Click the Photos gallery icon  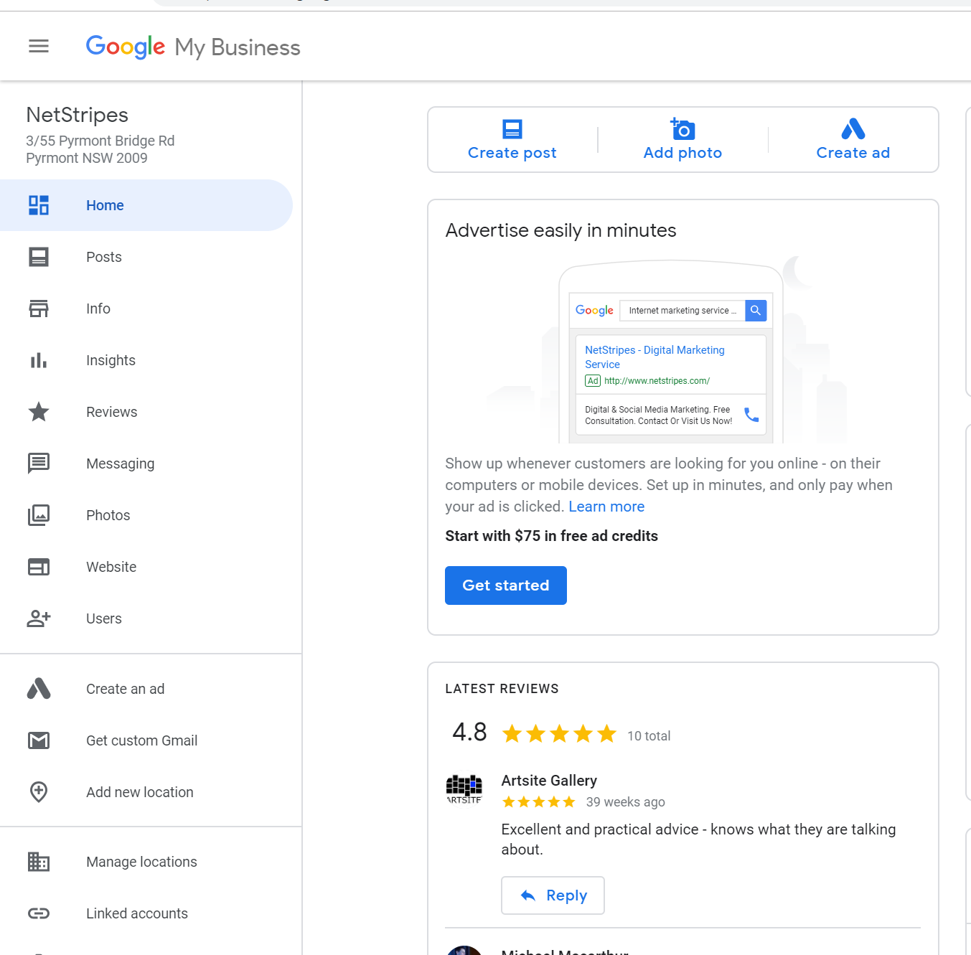[39, 515]
